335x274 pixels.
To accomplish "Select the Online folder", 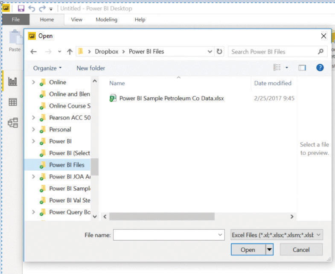I will (58, 82).
